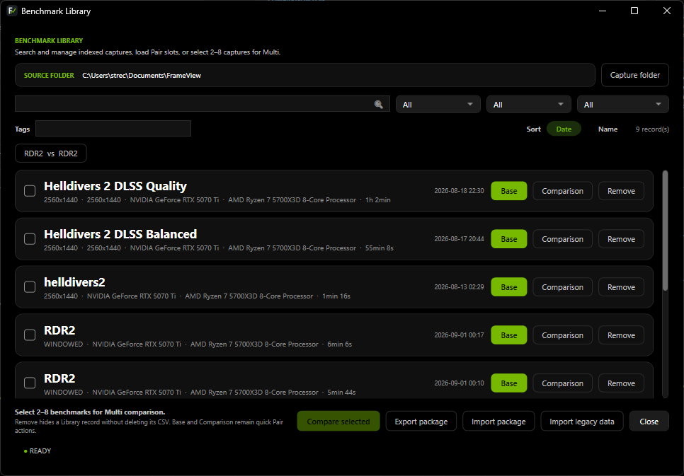Click the Helldivers 2 DLSS Quality title
Viewport: 684px width, 476px height.
coord(115,186)
